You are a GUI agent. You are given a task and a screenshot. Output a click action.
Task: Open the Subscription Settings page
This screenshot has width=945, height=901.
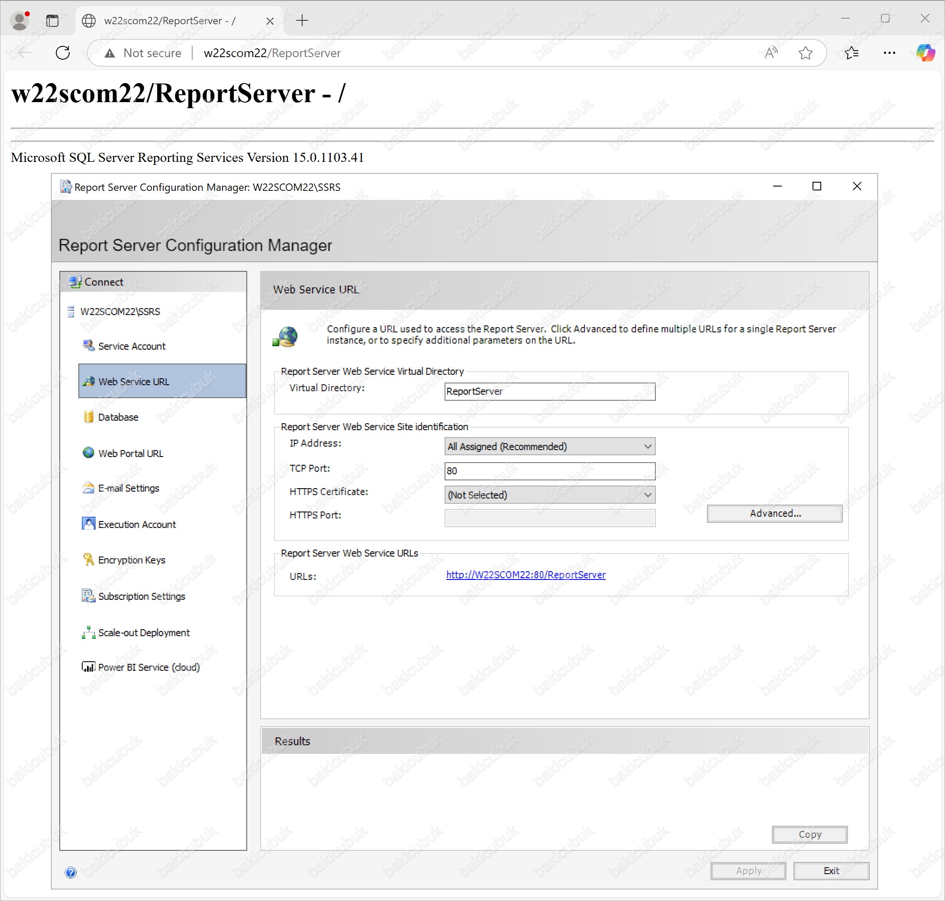coord(142,596)
